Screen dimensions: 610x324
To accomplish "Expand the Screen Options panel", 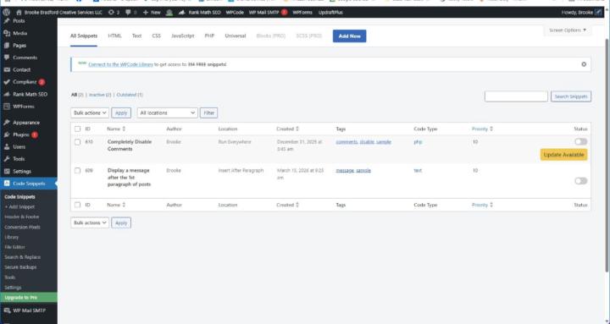I will [567, 30].
